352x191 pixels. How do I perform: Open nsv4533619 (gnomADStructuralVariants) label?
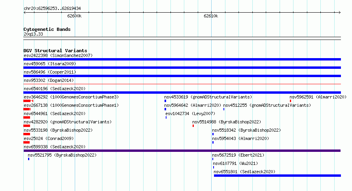point(208,97)
